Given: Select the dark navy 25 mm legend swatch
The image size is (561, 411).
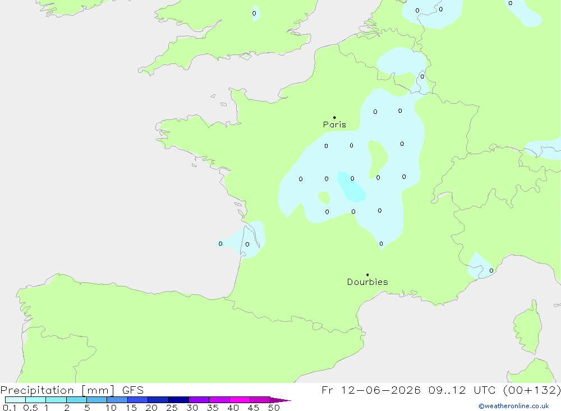Looking at the screenshot, I should click(x=178, y=400).
